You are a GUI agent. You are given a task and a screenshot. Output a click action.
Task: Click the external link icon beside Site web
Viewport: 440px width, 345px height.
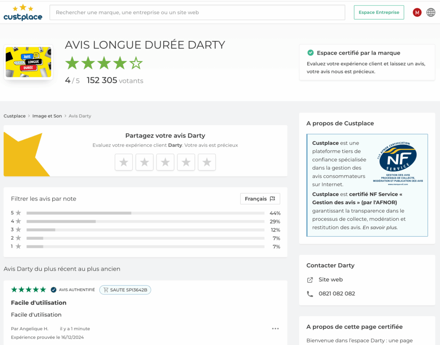click(x=310, y=280)
